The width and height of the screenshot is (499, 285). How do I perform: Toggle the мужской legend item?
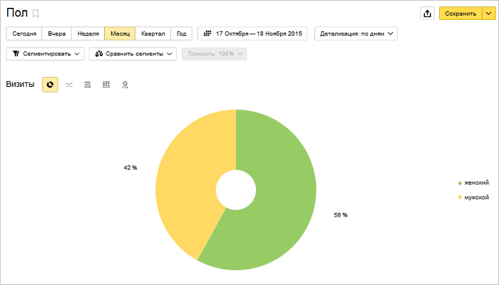[475, 197]
